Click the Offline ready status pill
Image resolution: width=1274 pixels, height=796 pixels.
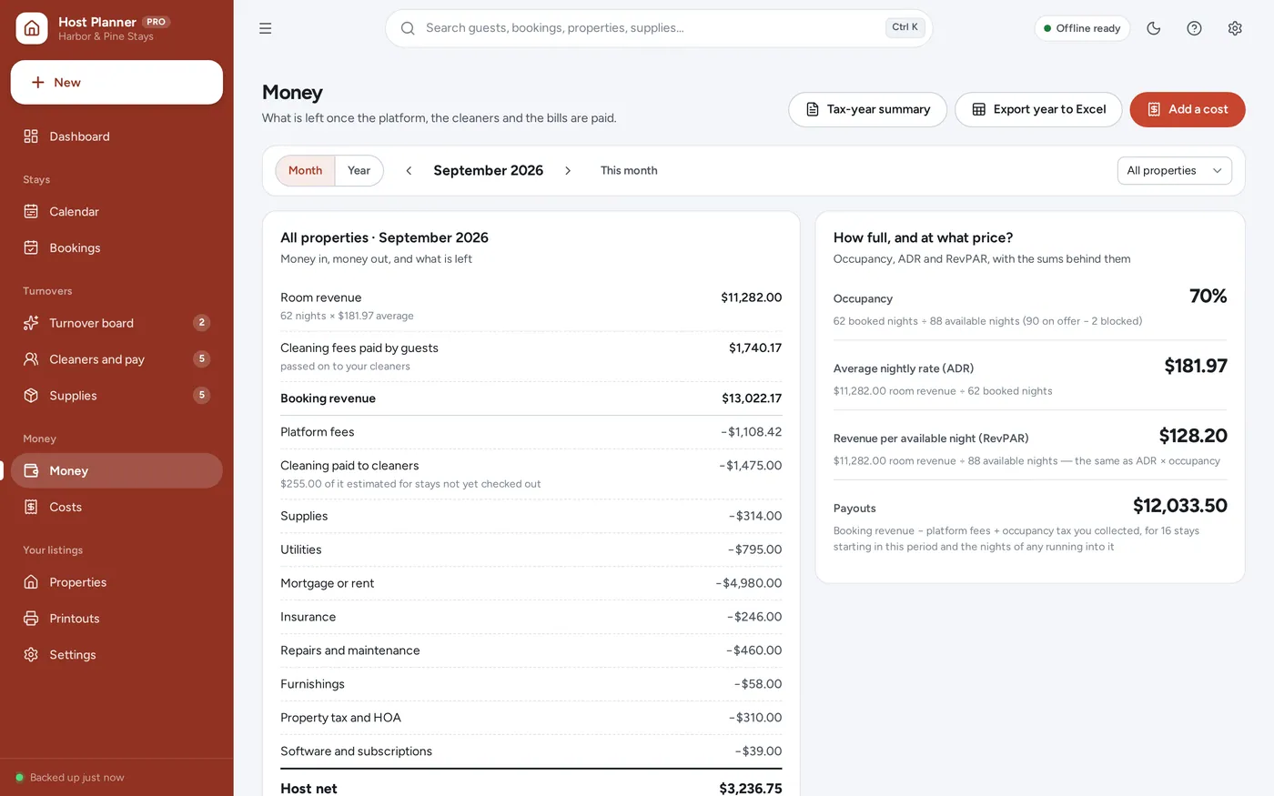click(x=1082, y=28)
